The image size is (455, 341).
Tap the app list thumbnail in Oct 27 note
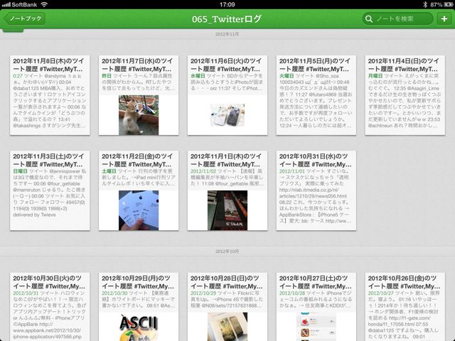coord(316,327)
